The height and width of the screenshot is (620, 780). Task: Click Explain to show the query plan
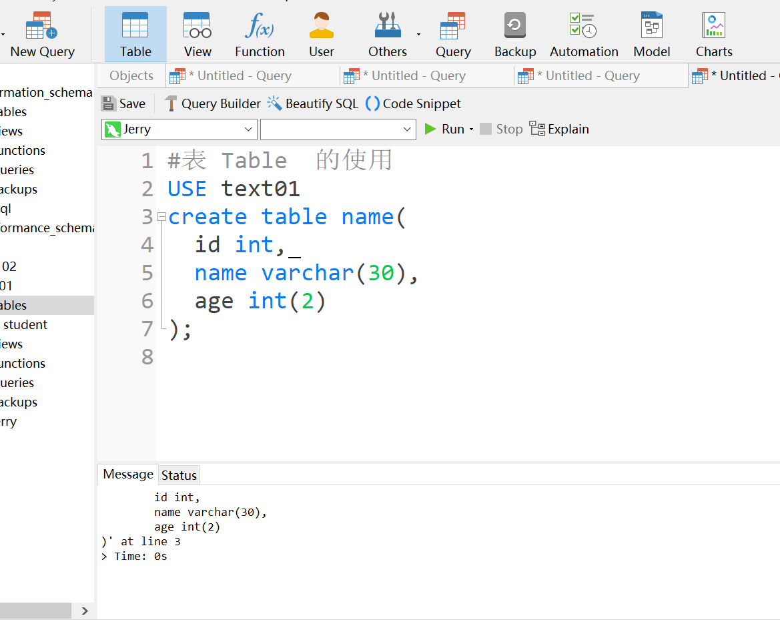click(558, 129)
